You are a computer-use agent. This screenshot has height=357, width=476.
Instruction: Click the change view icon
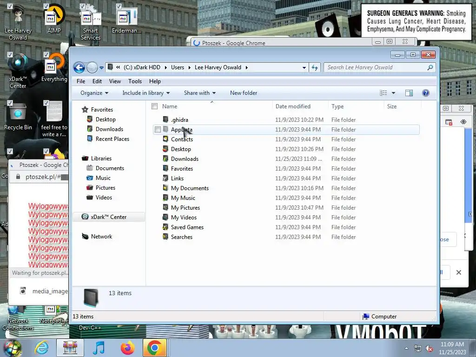pyautogui.click(x=383, y=93)
